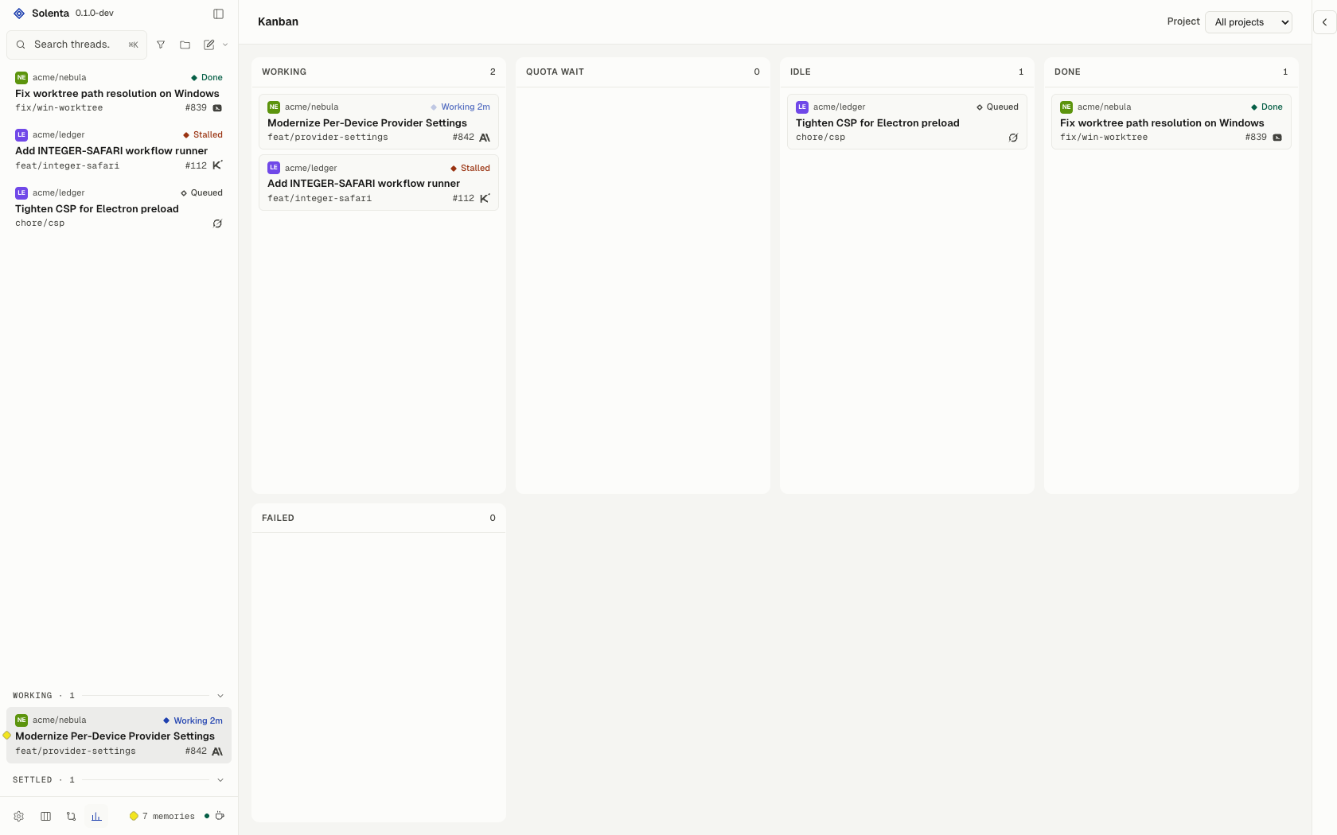Click LE avatar badge on IDLE card
This screenshot has width=1337, height=835.
802,107
